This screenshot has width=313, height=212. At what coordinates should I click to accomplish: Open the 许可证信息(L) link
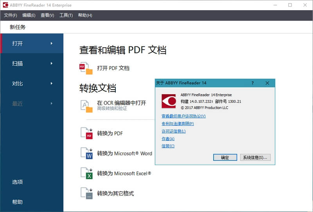point(173,131)
